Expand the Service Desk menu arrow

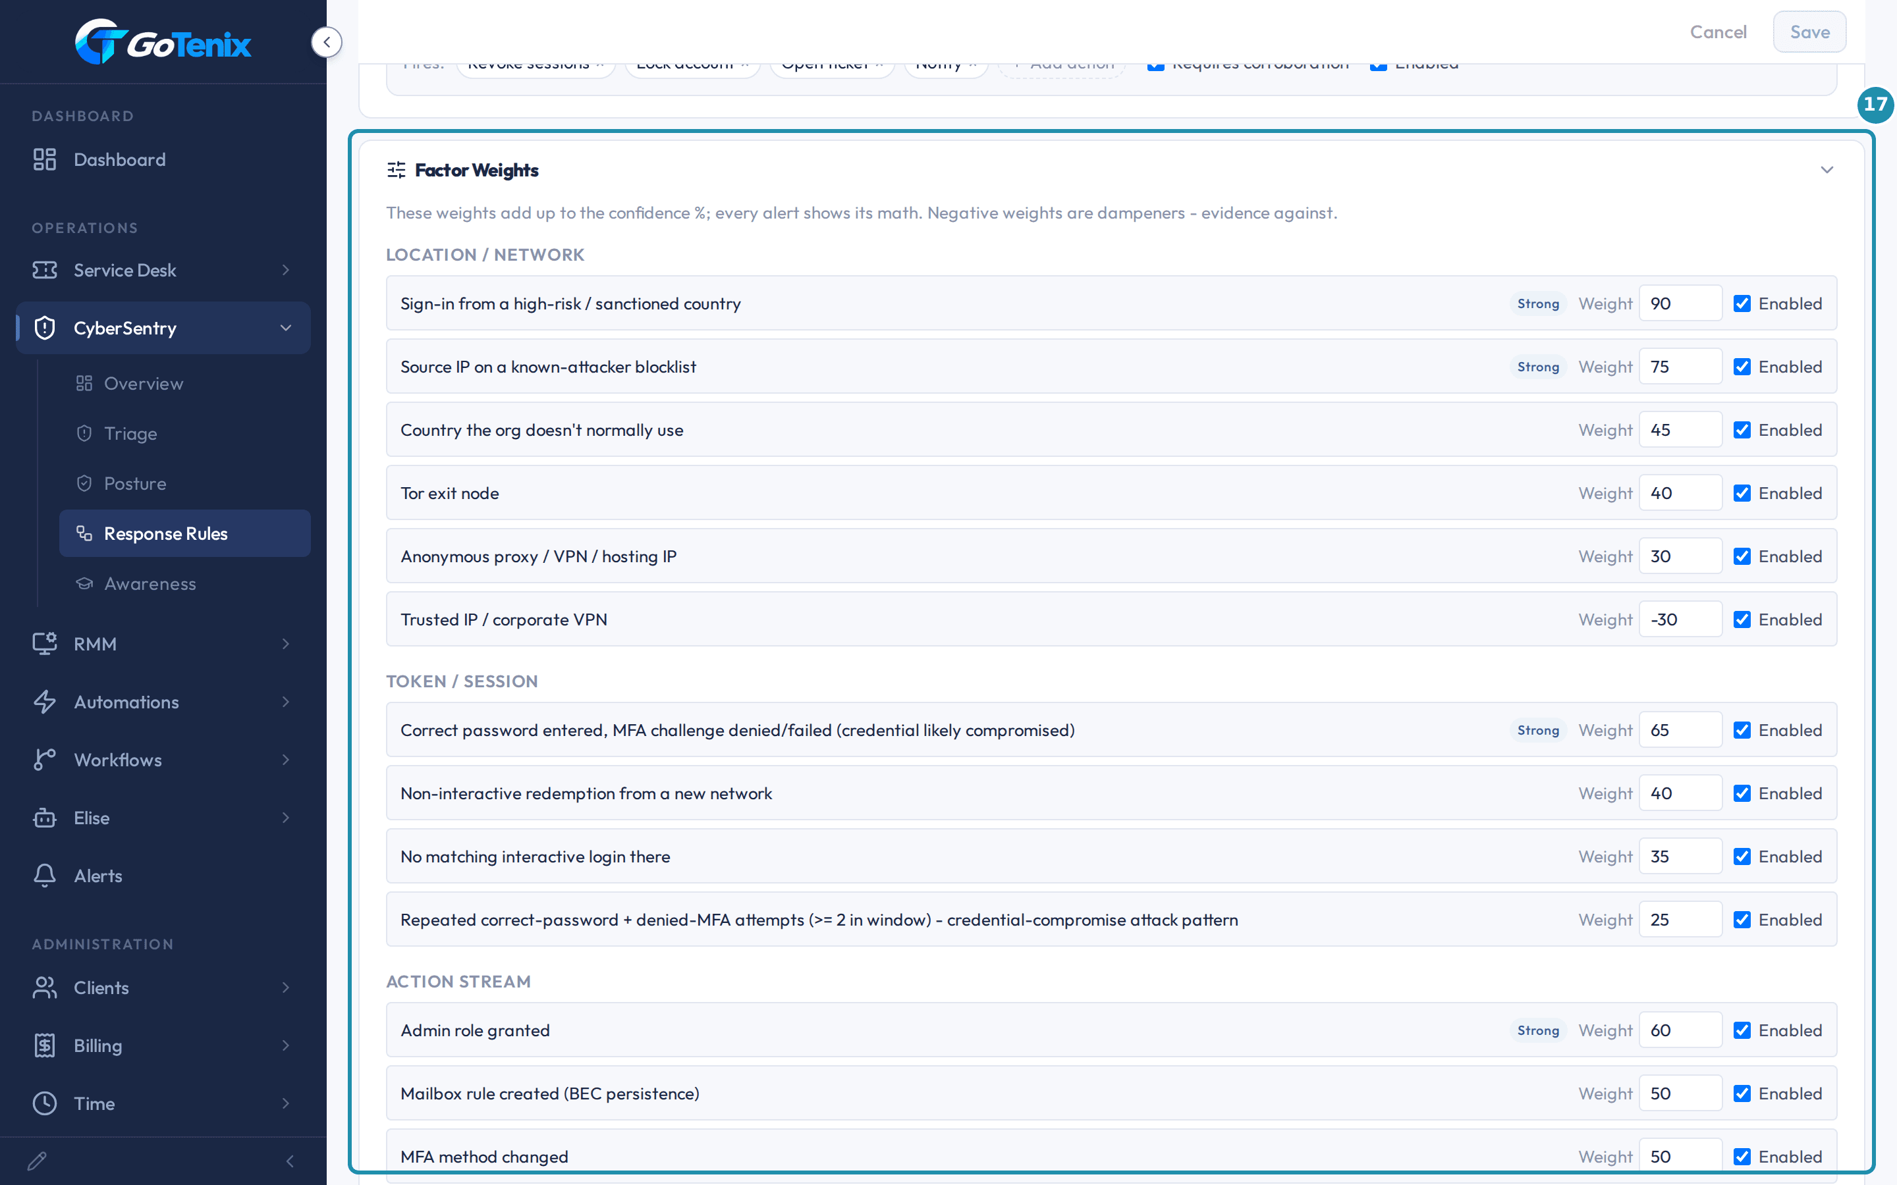pos(286,271)
